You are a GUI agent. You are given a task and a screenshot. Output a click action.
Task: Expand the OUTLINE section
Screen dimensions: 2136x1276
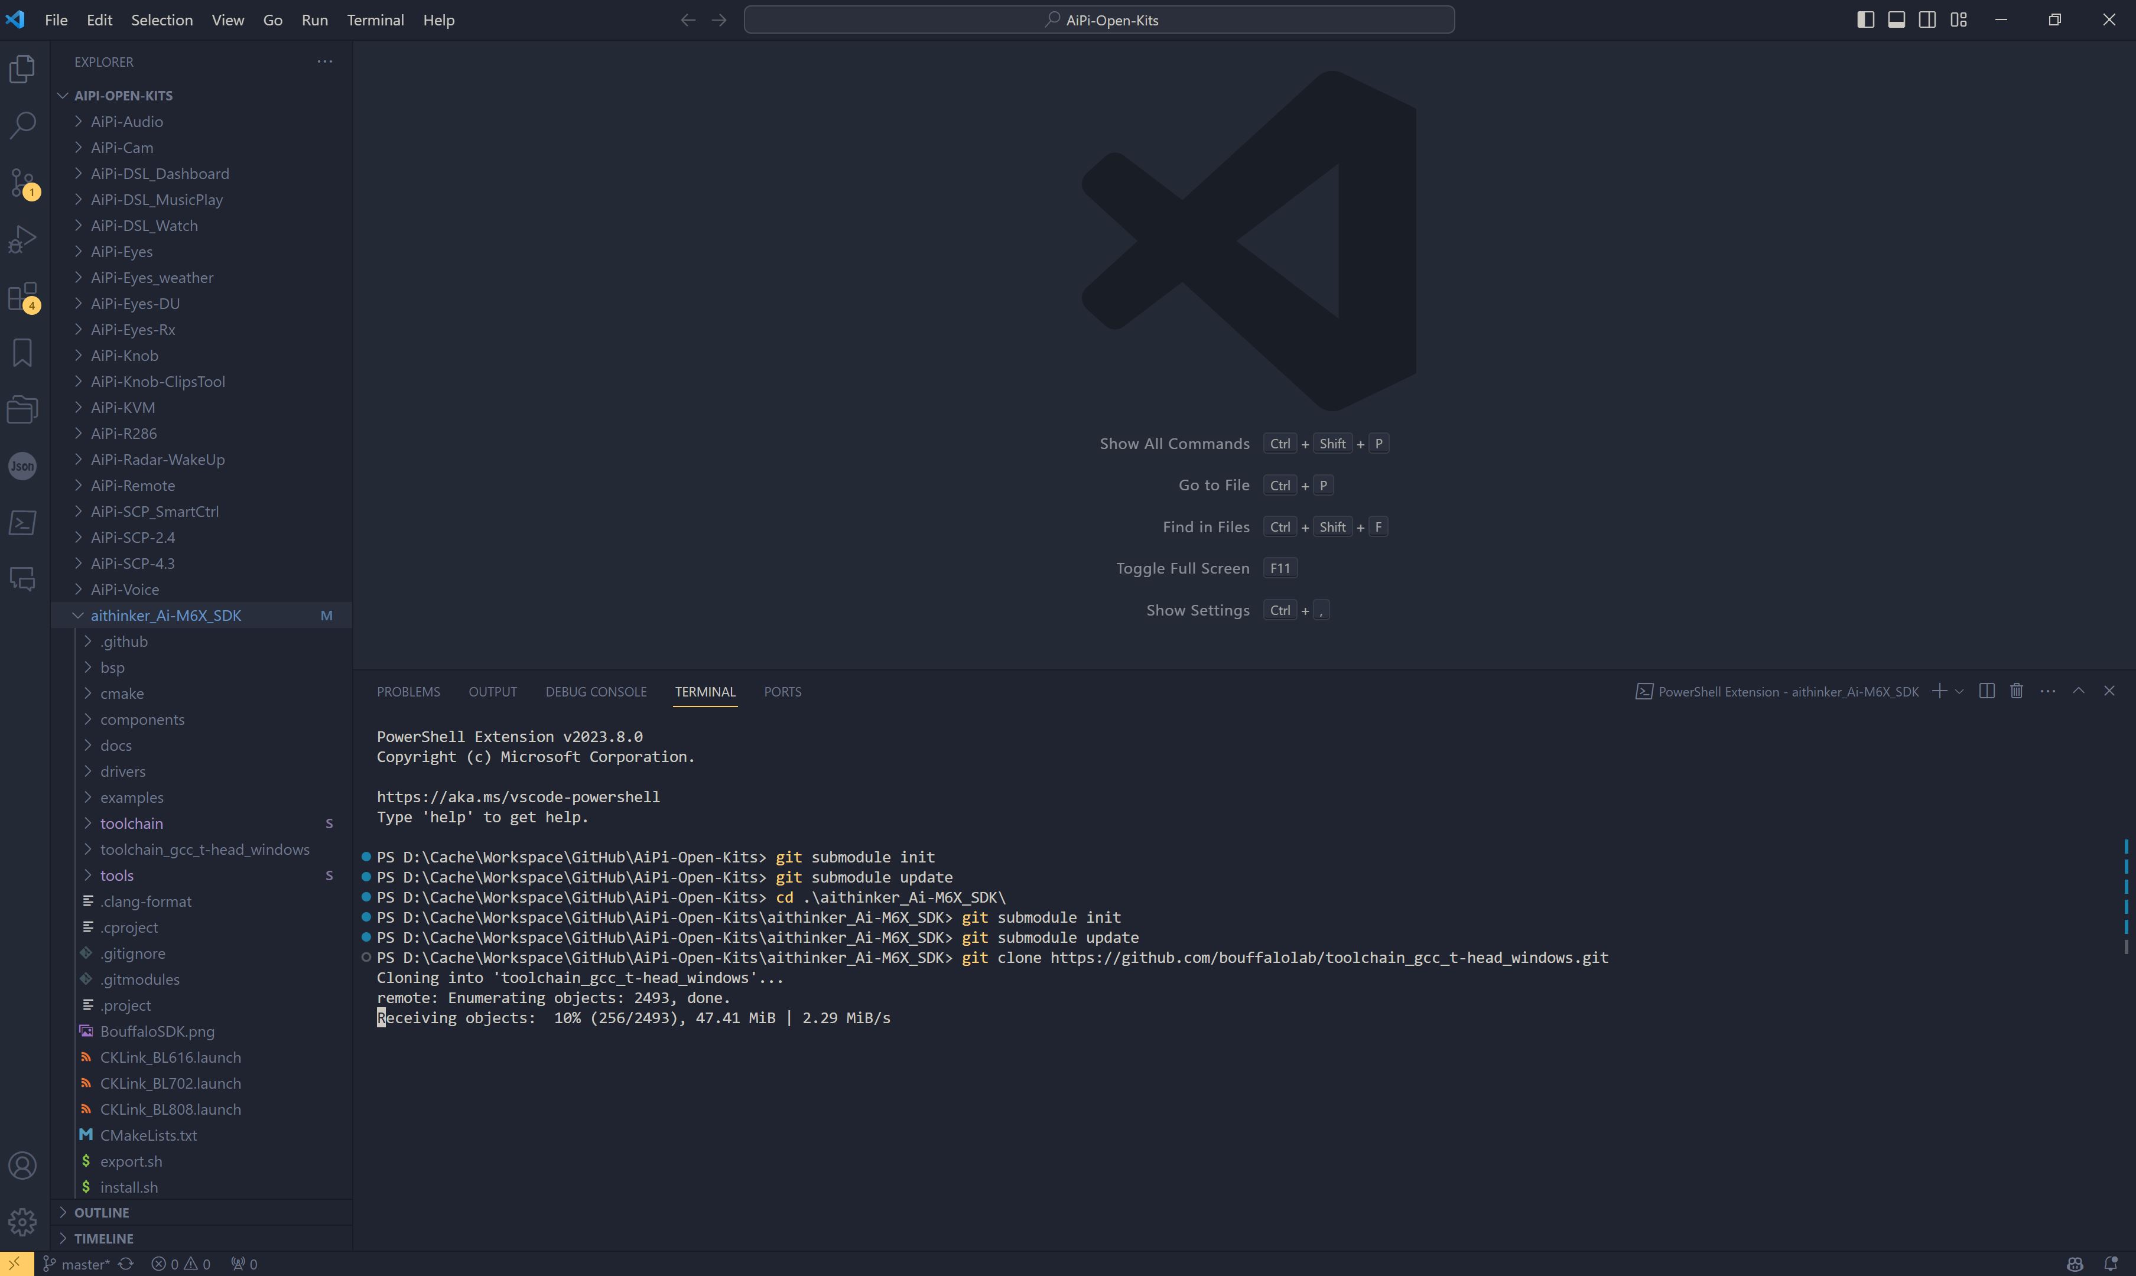click(x=202, y=1212)
